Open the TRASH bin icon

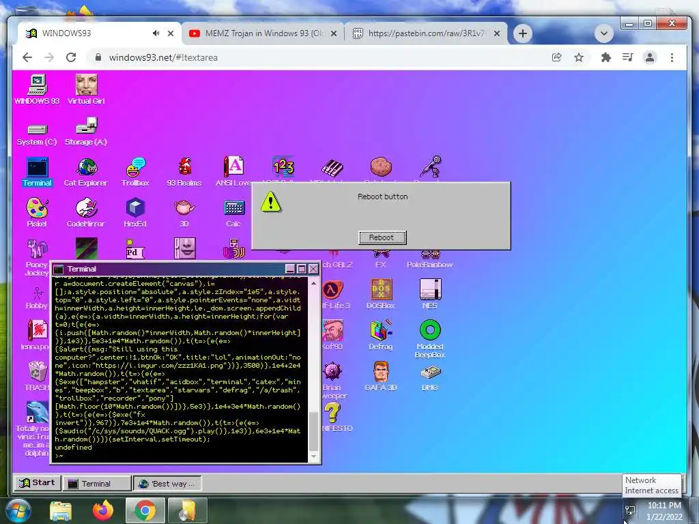click(37, 376)
